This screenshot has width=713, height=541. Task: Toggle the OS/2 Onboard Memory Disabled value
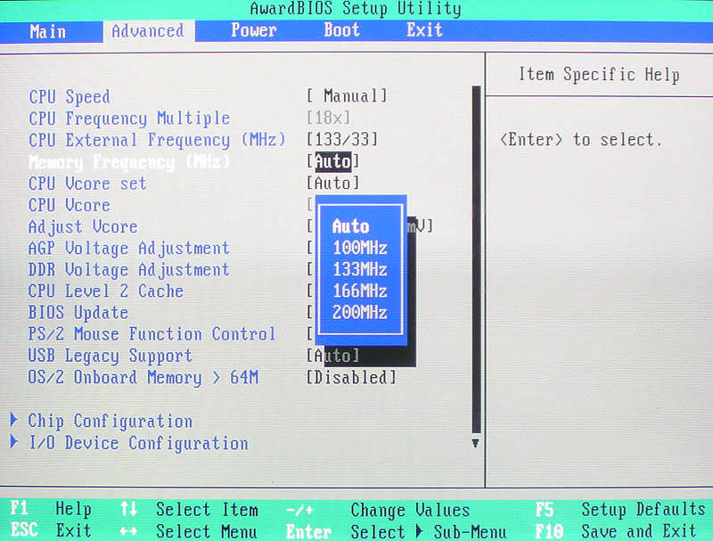tap(351, 378)
